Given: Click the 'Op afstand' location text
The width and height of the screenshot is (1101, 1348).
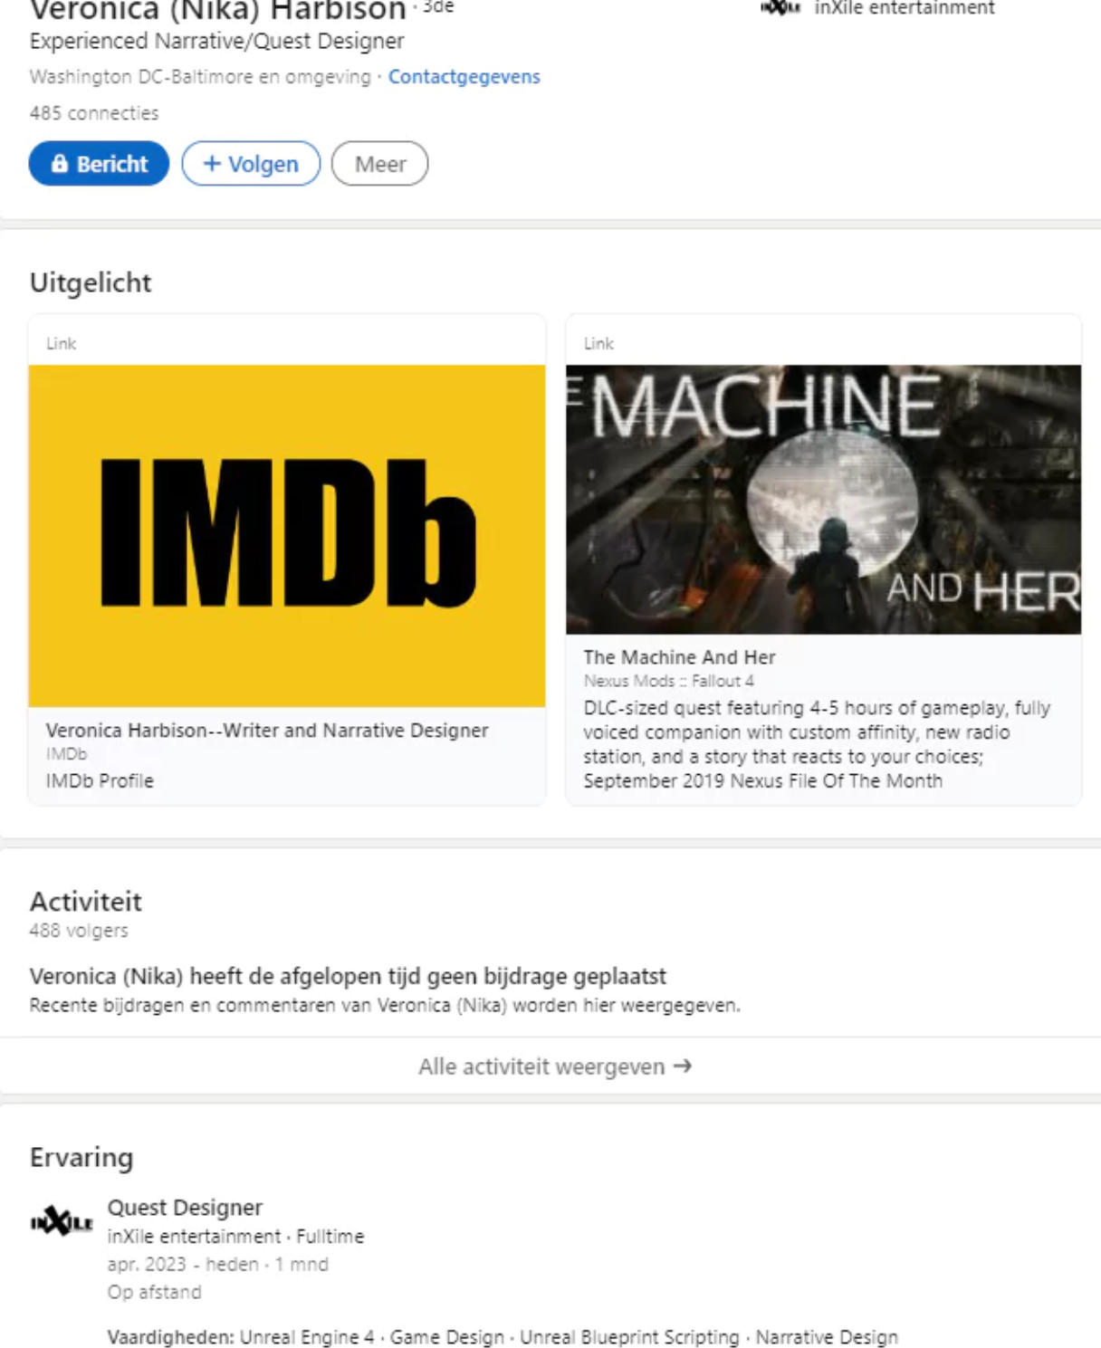Looking at the screenshot, I should coord(155,1292).
